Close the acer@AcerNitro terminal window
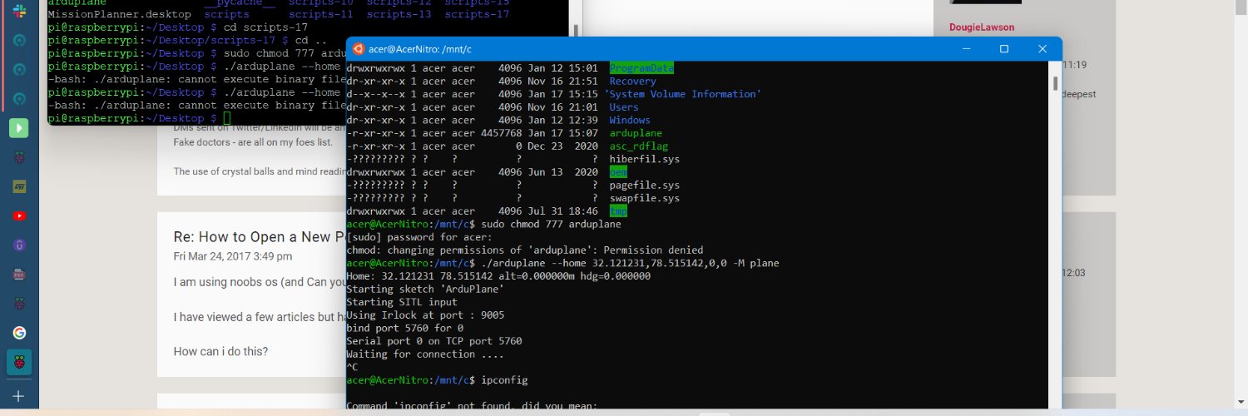Screen dimensions: 1248x416 click(x=1042, y=49)
